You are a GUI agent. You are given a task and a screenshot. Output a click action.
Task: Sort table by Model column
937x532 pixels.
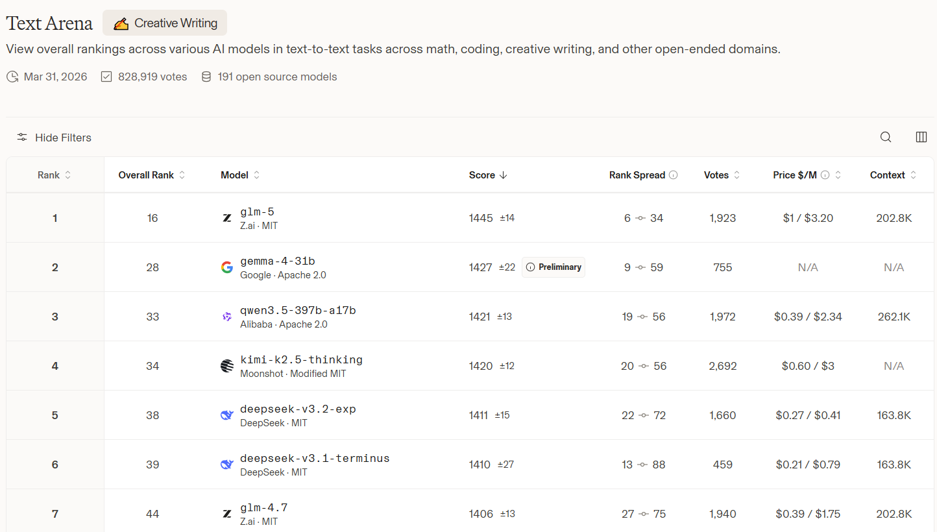point(240,175)
